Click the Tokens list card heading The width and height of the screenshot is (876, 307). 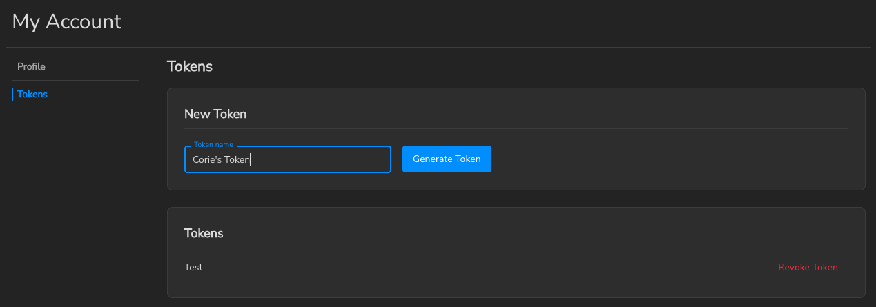204,233
